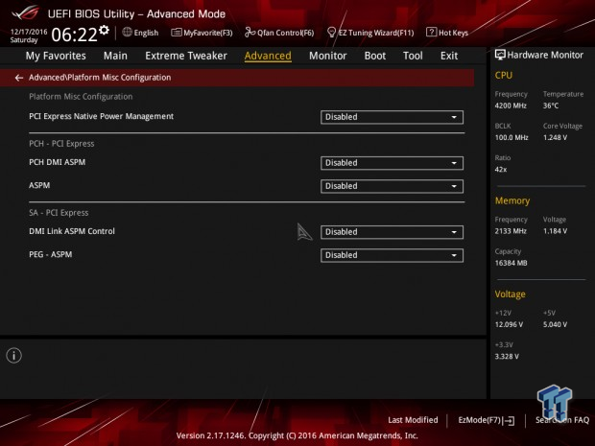Click the memory voltage value 1.184 V
The width and height of the screenshot is (595, 446).
555,231
